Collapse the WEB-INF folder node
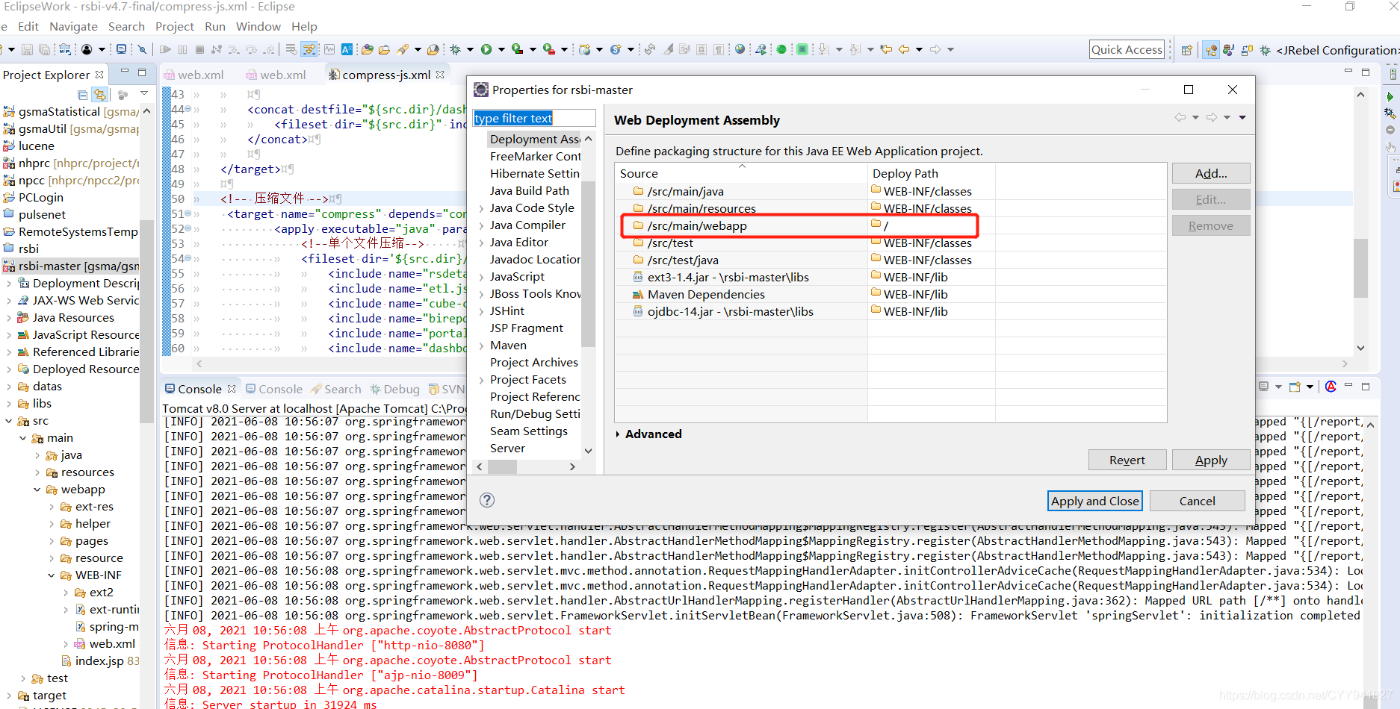 tap(51, 575)
